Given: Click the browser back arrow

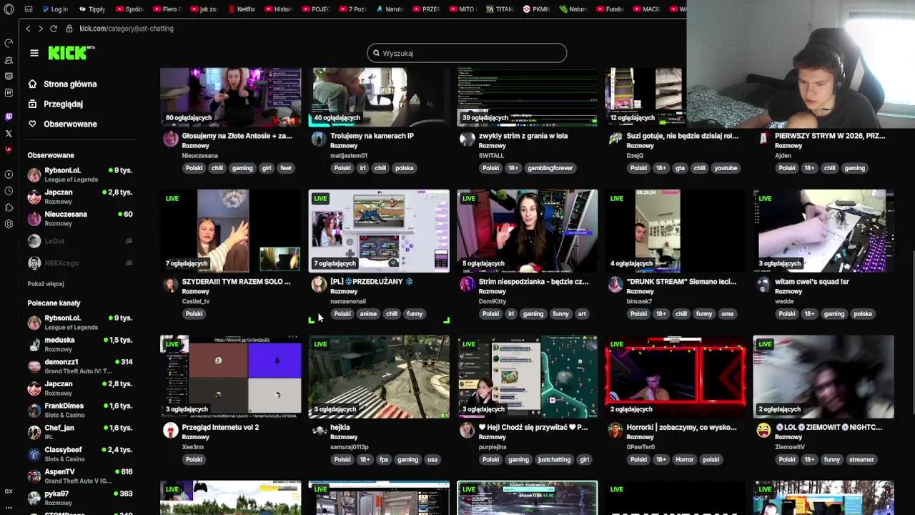Looking at the screenshot, I should 28,29.
